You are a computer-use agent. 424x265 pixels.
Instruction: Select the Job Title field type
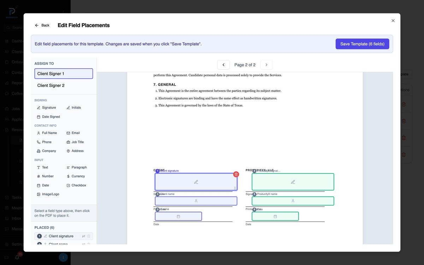point(75,142)
